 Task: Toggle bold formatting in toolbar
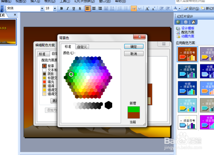[x=62, y=9]
